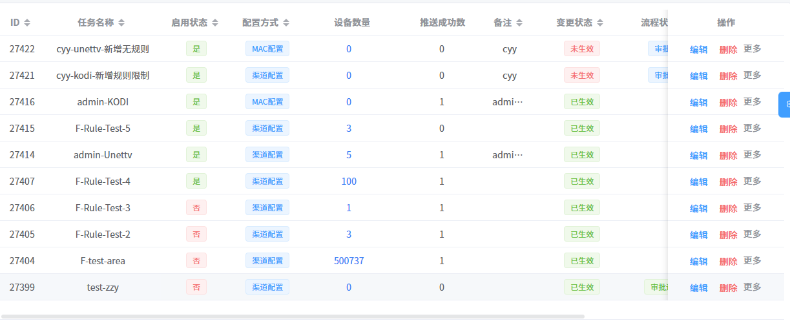Viewport: 790px width, 323px height.
Task: Delete task cyy-kodi-新增规则限制
Action: pyautogui.click(x=728, y=76)
